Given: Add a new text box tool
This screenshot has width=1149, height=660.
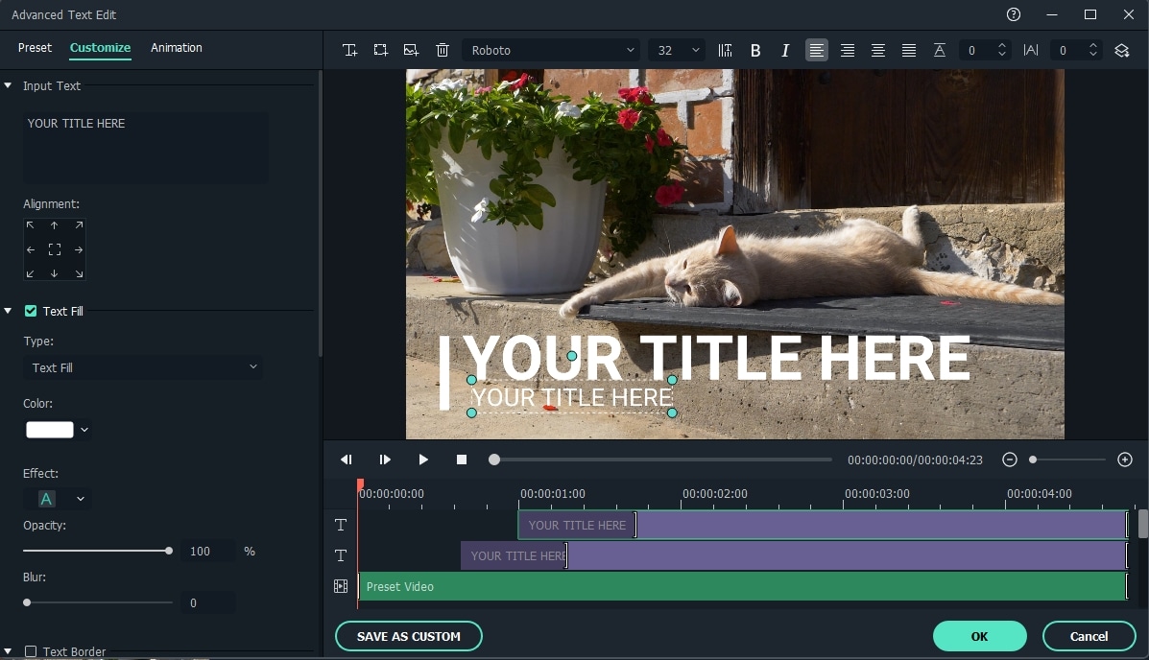Looking at the screenshot, I should (349, 51).
